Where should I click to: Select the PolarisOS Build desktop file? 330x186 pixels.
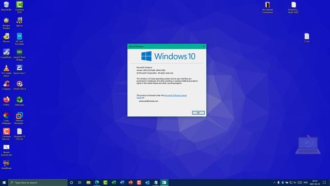(293, 7)
